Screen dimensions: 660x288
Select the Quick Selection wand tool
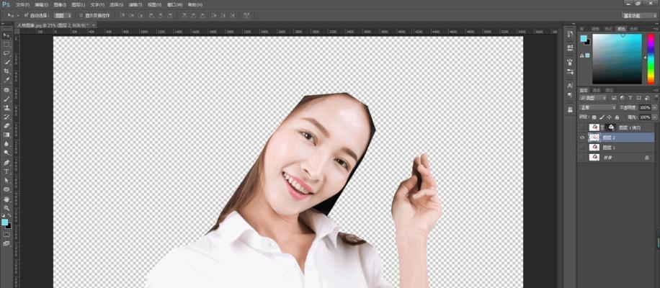coord(6,62)
